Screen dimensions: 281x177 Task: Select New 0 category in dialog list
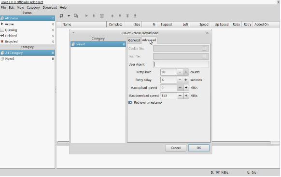(98, 44)
